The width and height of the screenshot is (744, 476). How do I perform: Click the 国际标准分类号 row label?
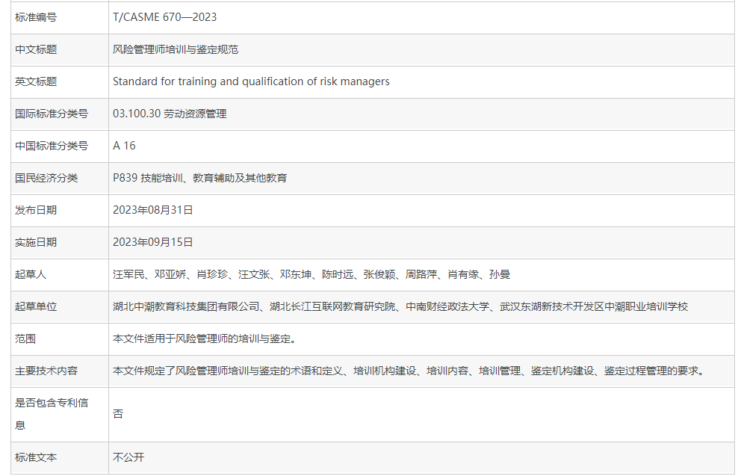coord(52,114)
